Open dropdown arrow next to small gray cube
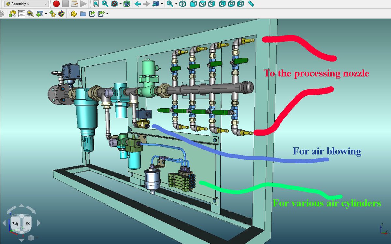Viewport: 391px width, 244px height. coord(36,238)
